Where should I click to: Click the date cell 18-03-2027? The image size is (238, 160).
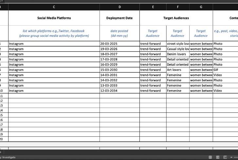pyautogui.click(x=119, y=54)
